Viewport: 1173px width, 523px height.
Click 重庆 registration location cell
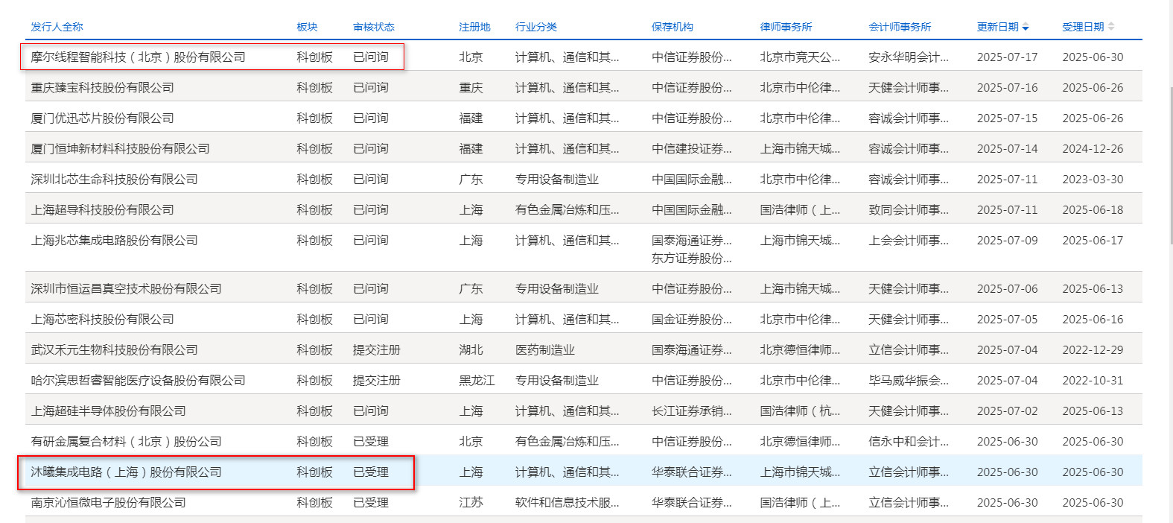pos(471,88)
